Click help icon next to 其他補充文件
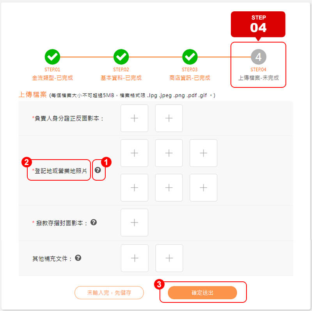 tap(78, 258)
